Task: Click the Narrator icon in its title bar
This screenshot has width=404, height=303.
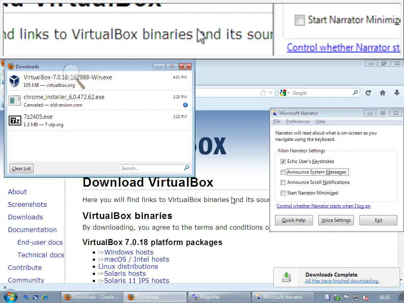Action: point(275,113)
